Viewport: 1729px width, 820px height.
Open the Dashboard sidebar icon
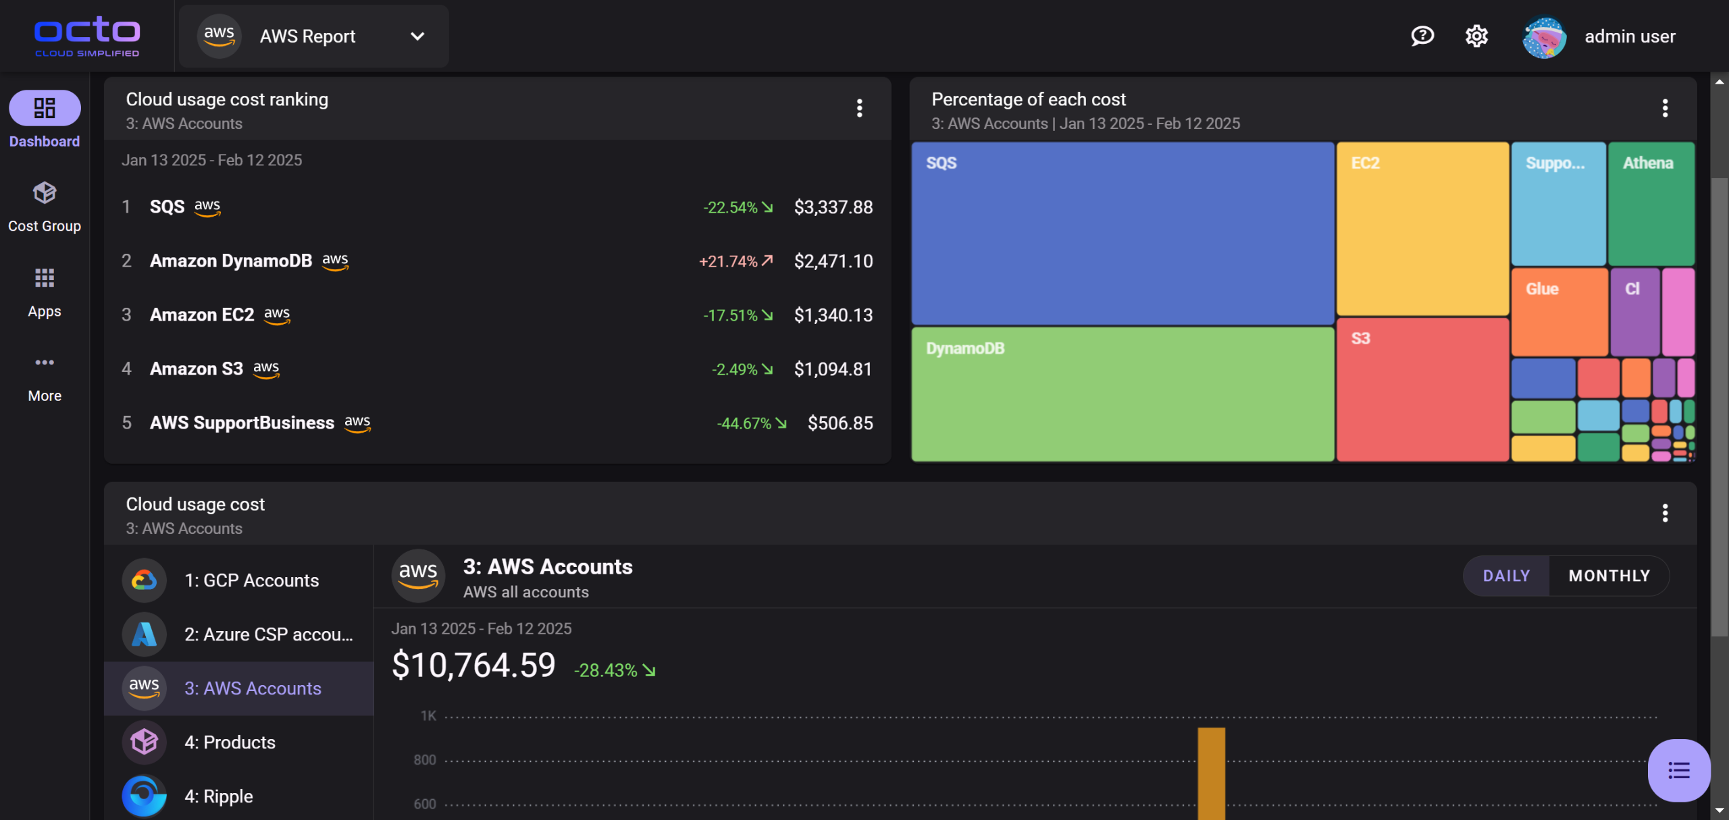pyautogui.click(x=45, y=108)
